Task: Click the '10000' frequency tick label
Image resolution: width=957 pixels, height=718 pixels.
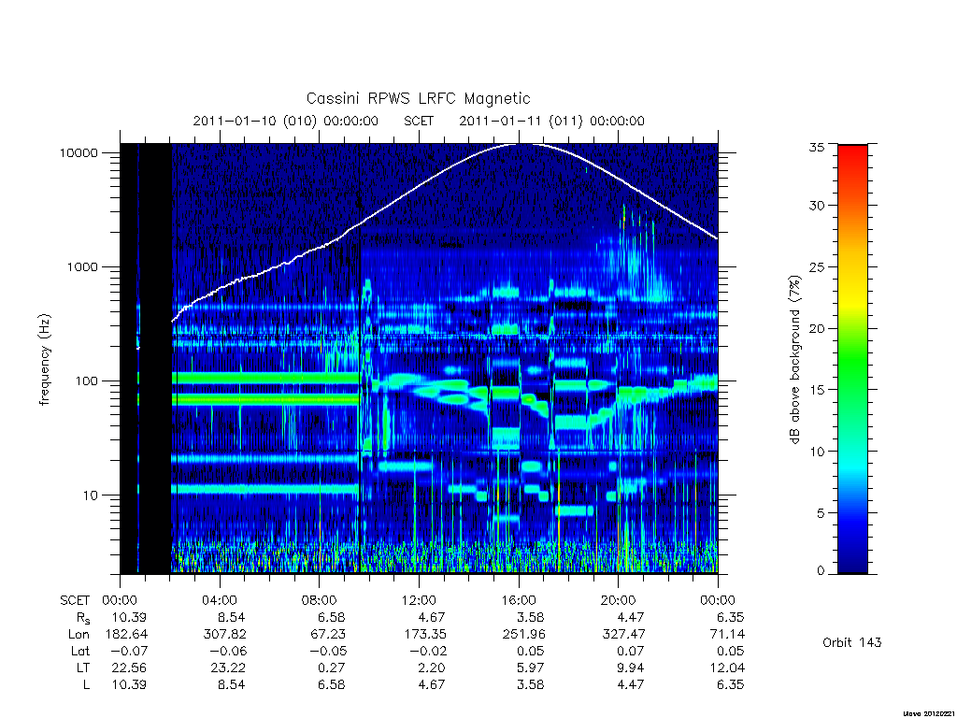Action: click(x=79, y=153)
